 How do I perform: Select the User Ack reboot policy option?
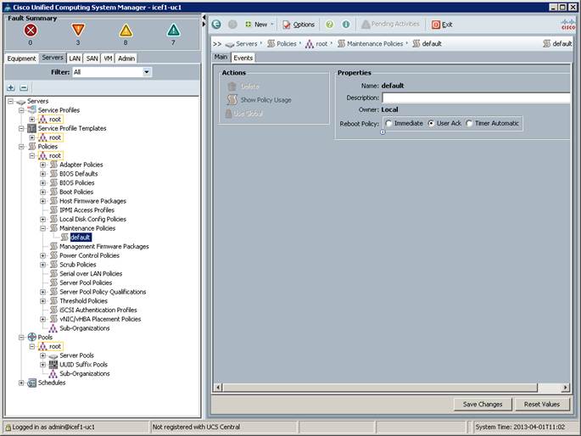pyautogui.click(x=432, y=123)
